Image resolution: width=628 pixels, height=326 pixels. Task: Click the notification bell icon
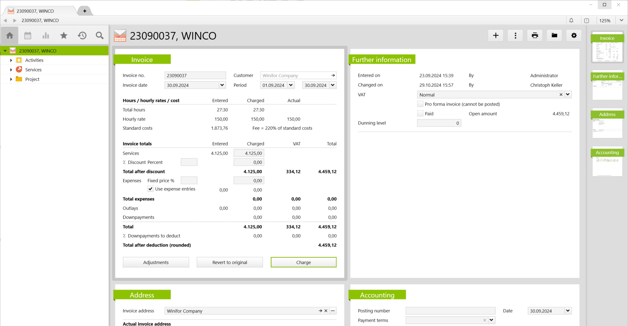pyautogui.click(x=571, y=20)
